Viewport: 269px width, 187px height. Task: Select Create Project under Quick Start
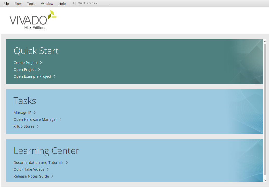tap(25, 62)
